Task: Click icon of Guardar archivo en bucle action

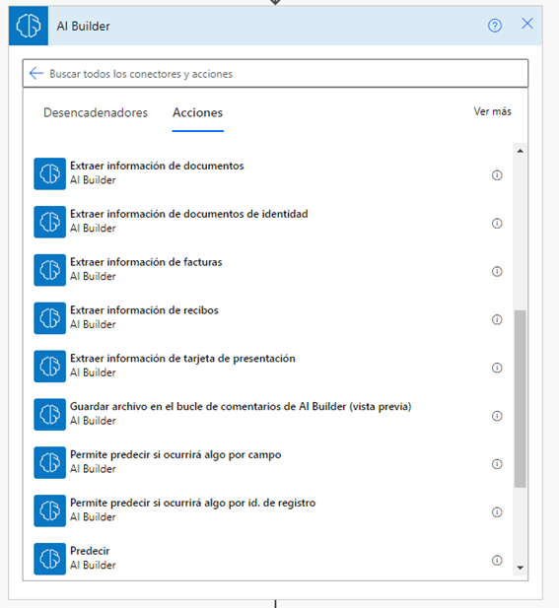Action: coord(49,414)
